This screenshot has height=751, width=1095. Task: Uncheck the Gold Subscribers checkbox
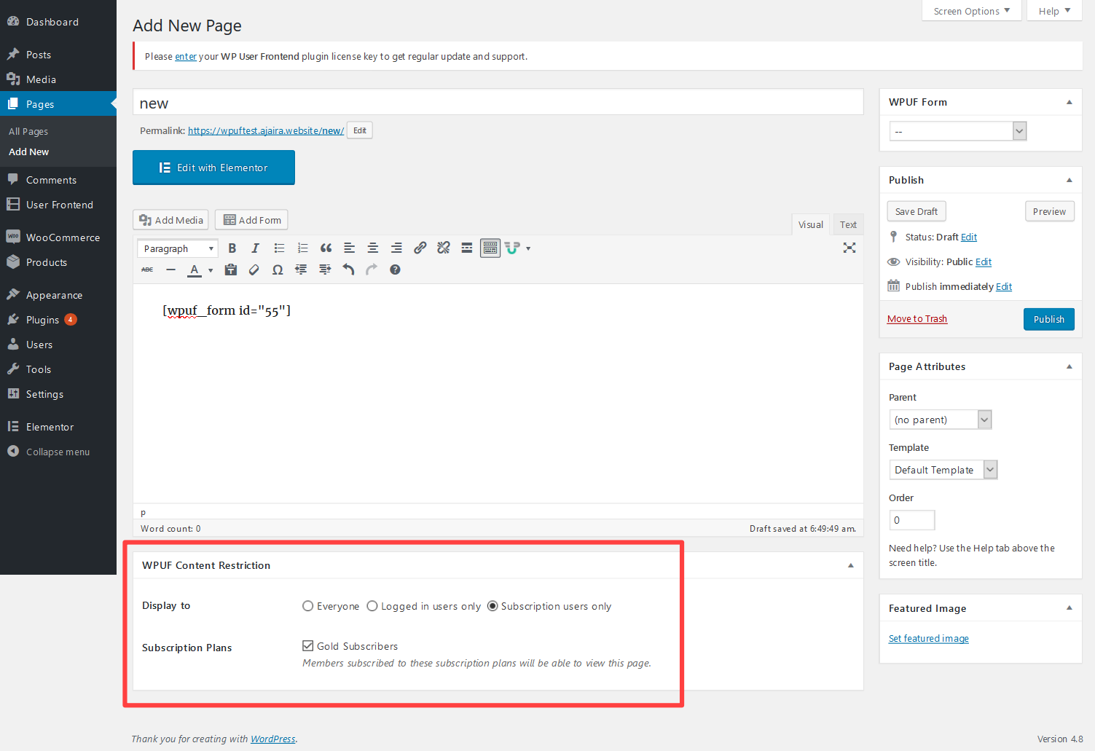(308, 646)
